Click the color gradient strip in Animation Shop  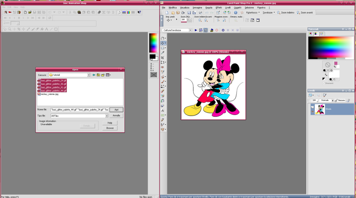154,43
